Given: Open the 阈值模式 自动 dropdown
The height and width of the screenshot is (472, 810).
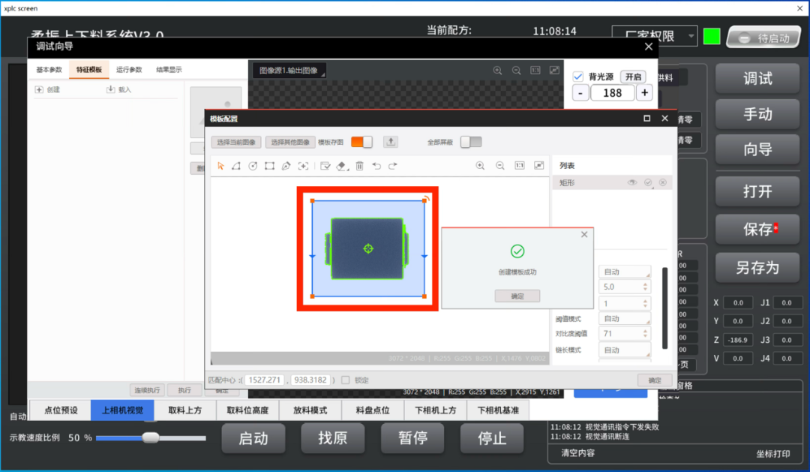Looking at the screenshot, I should click(x=625, y=318).
